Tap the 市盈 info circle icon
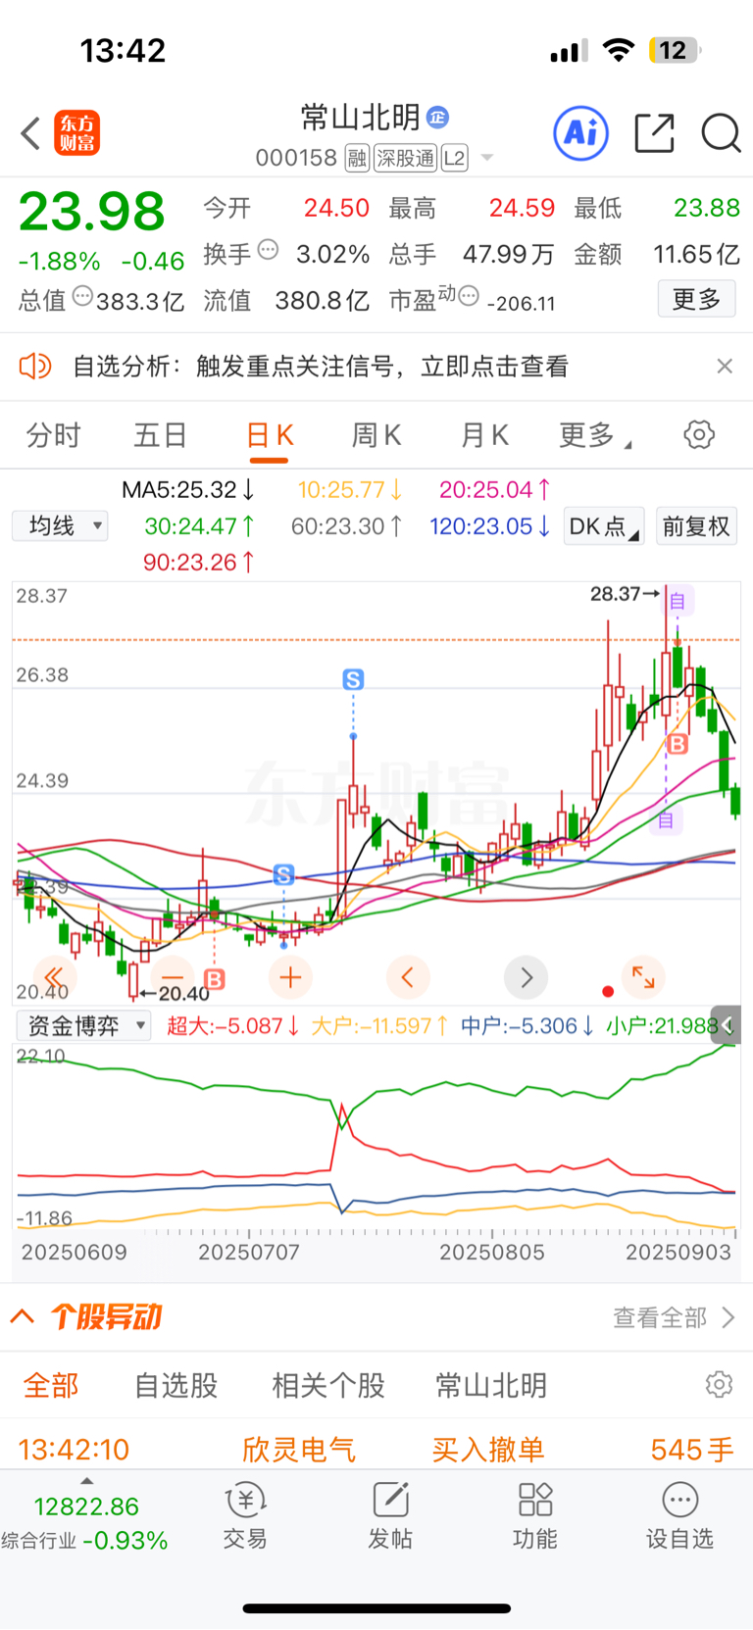753x1630 pixels. (469, 296)
